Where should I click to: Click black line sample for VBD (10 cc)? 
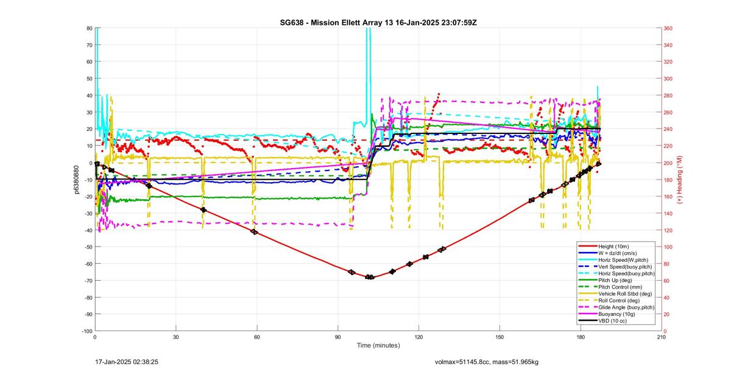pos(587,320)
